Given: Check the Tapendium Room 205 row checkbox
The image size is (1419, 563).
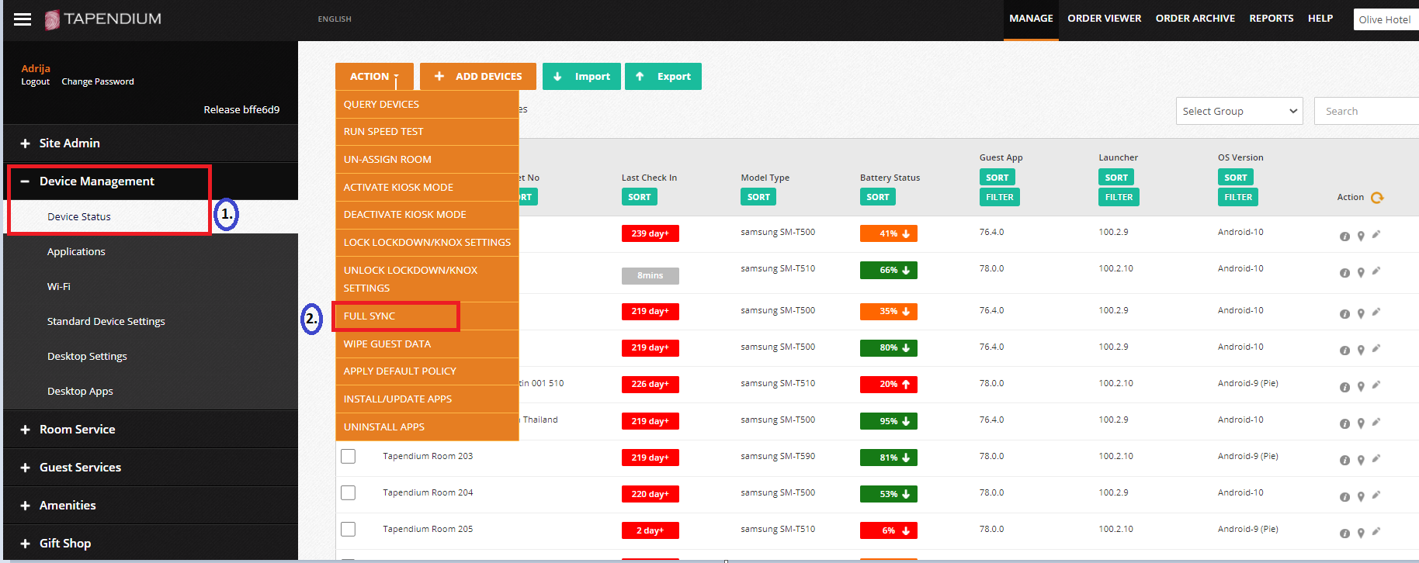Looking at the screenshot, I should pos(349,529).
